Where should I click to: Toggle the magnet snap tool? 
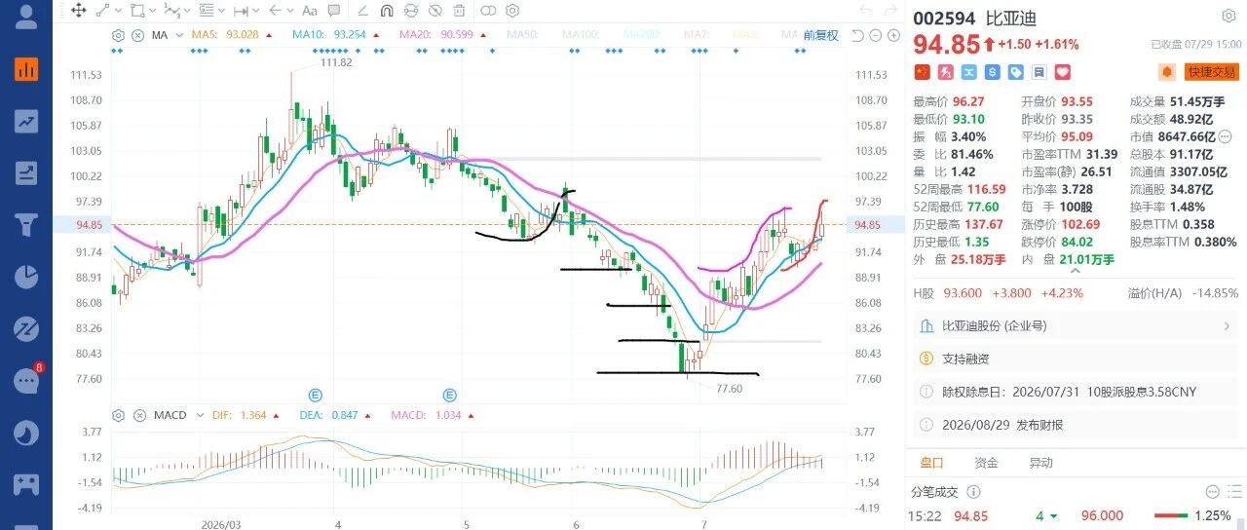point(386,12)
